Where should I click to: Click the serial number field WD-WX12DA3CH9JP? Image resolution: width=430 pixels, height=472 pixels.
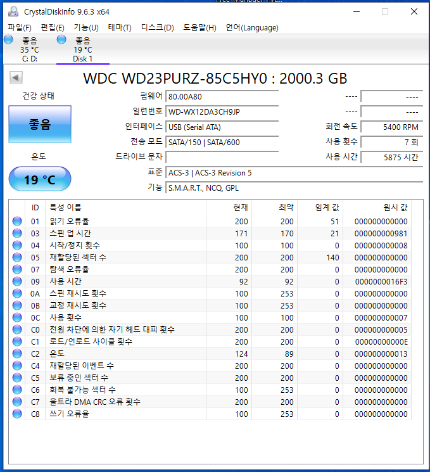(222, 112)
